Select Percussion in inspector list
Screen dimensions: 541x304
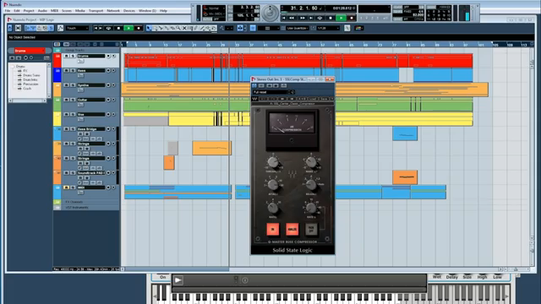[30, 84]
